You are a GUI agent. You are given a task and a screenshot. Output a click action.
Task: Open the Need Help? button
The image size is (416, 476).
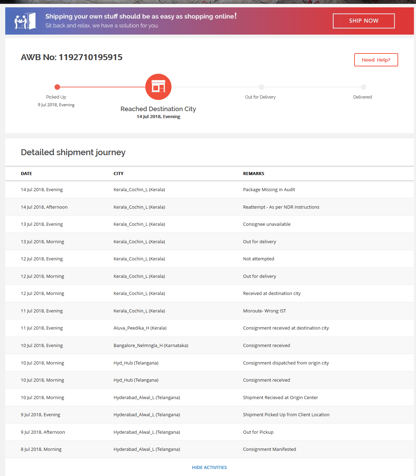[376, 60]
